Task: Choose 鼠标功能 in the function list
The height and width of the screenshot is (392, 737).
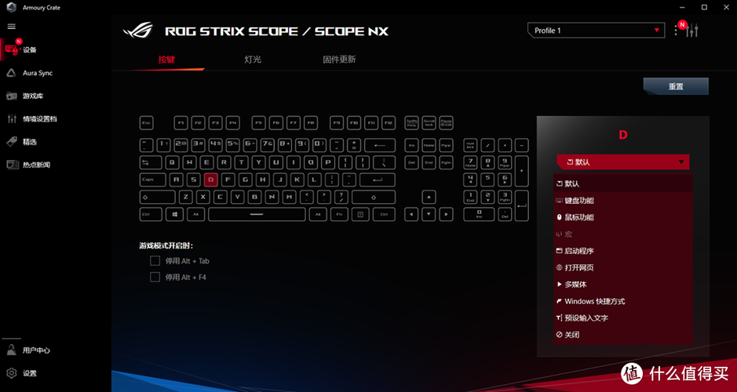Action: 623,217
